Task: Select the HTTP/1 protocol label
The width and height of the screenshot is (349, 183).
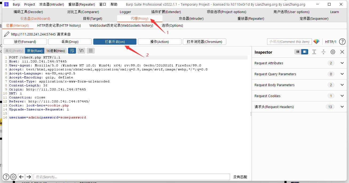Action: click(331, 42)
